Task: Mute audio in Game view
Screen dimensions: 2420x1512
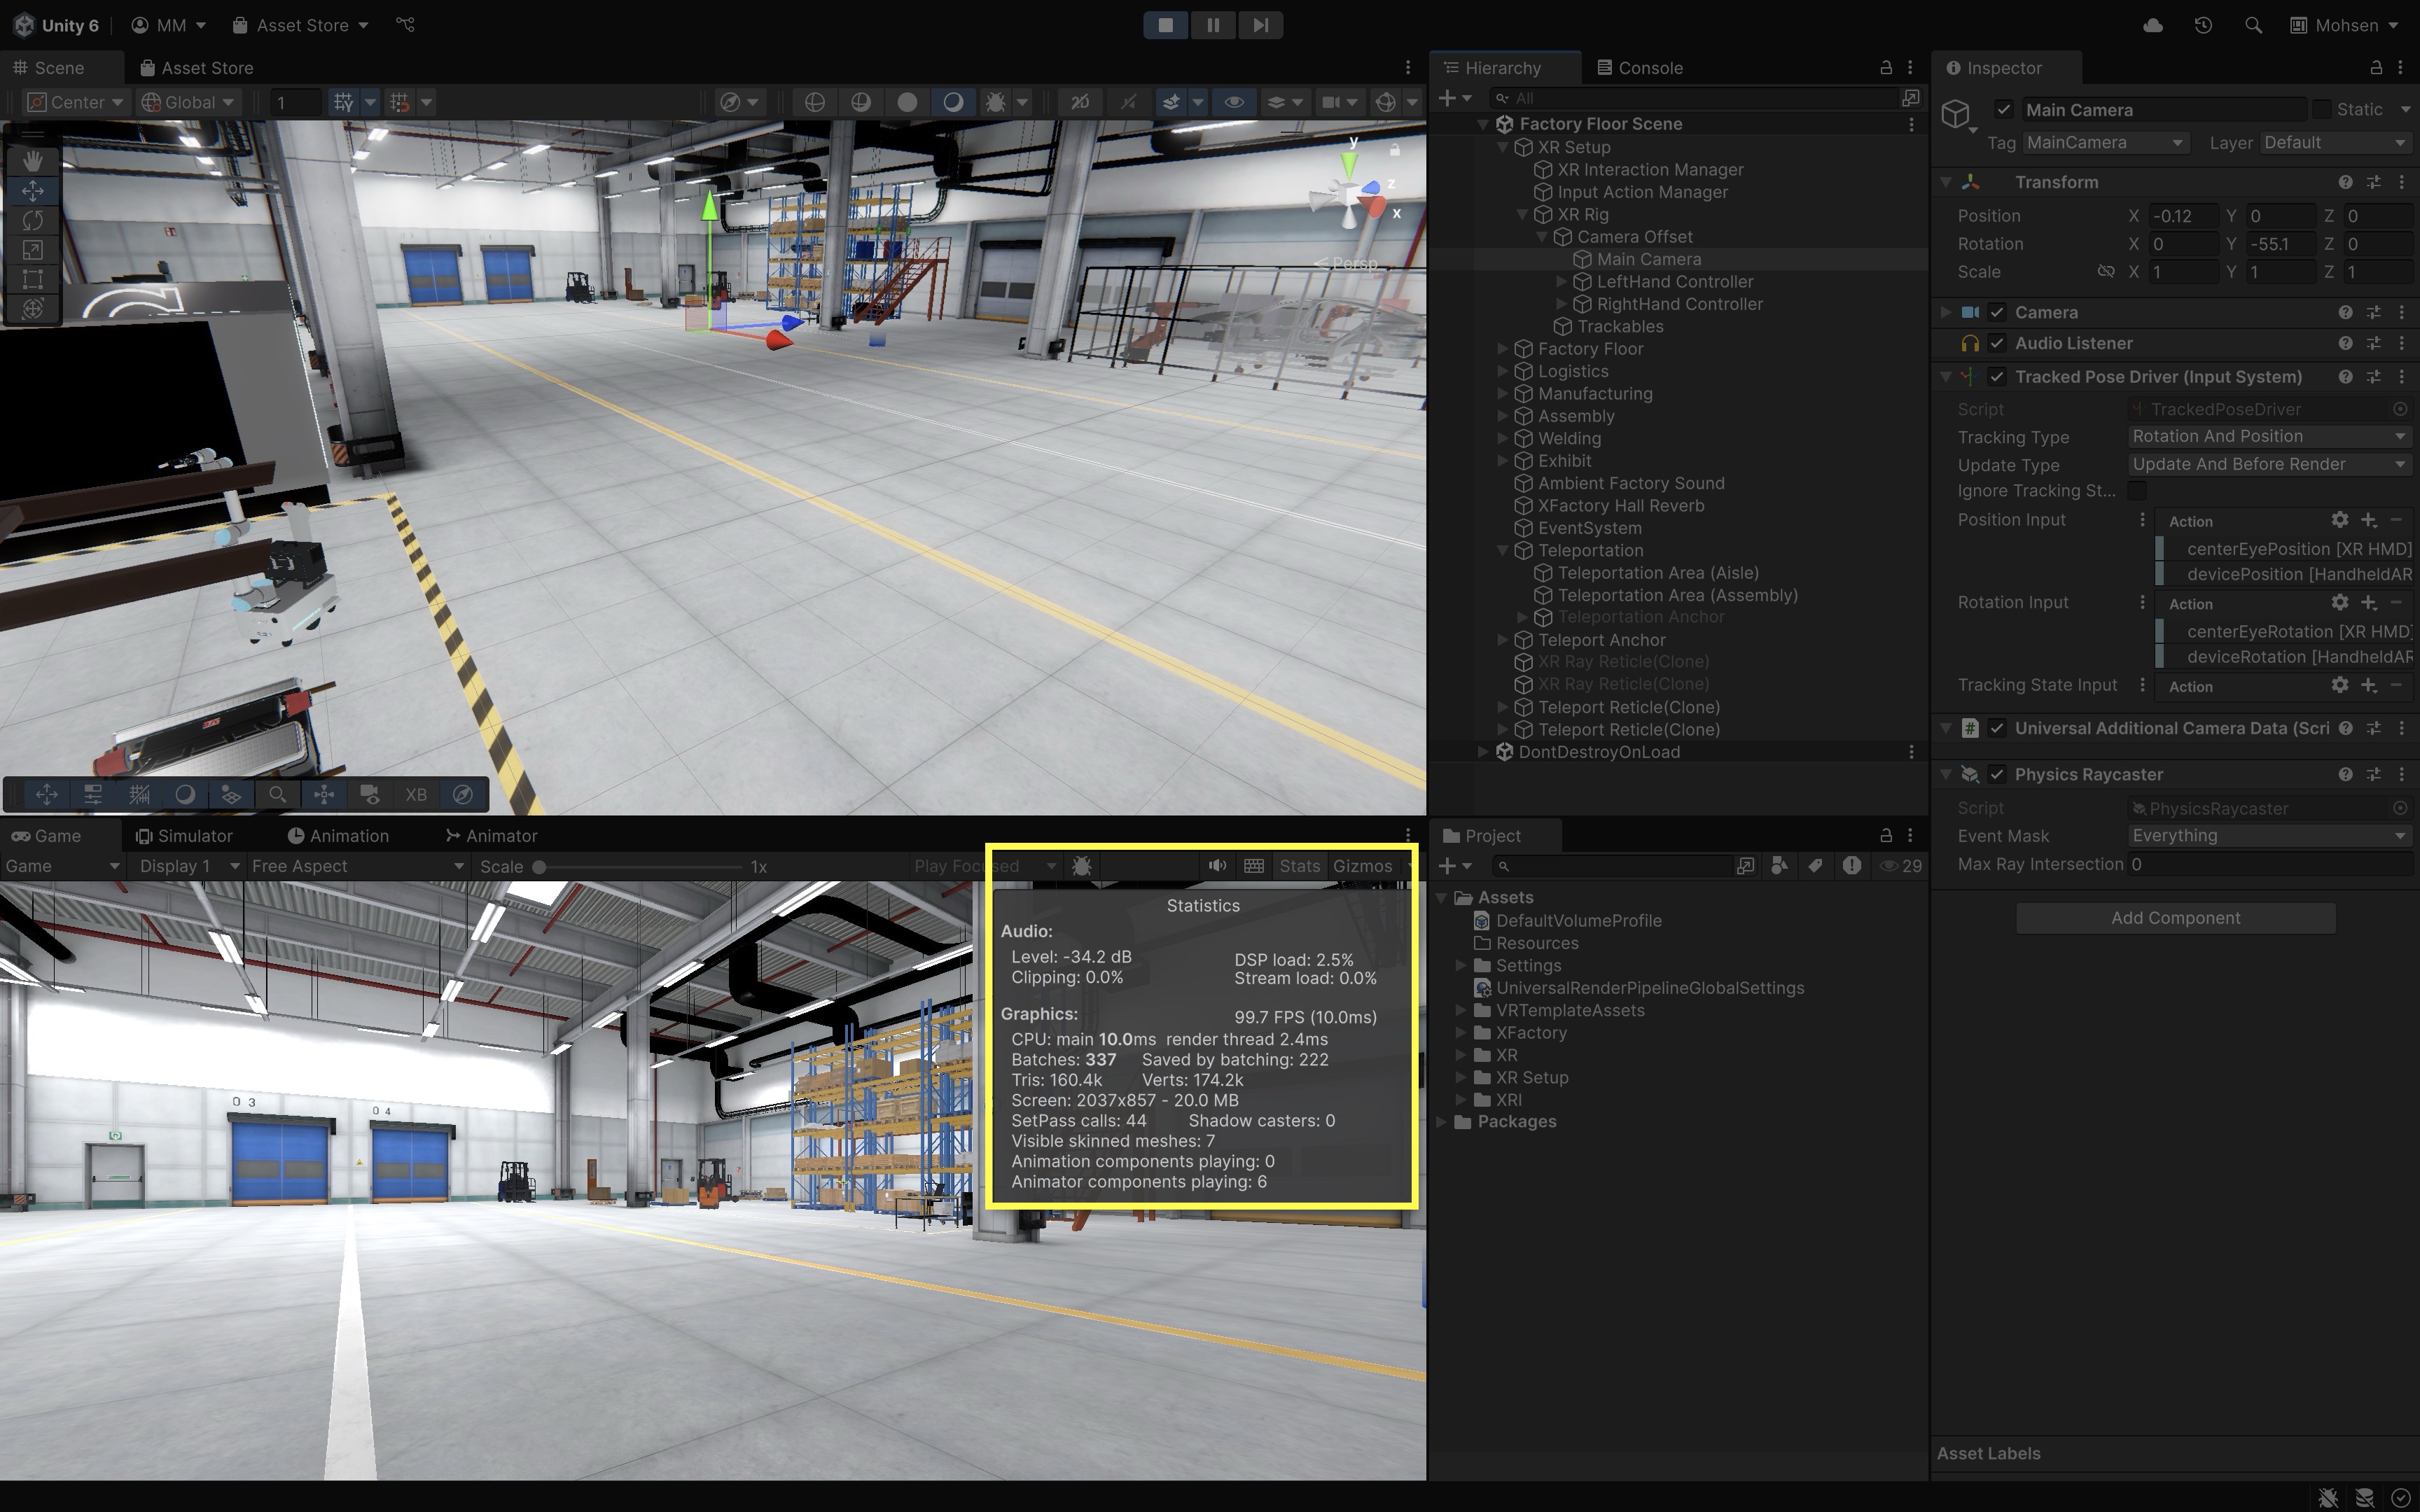Action: click(x=1216, y=866)
